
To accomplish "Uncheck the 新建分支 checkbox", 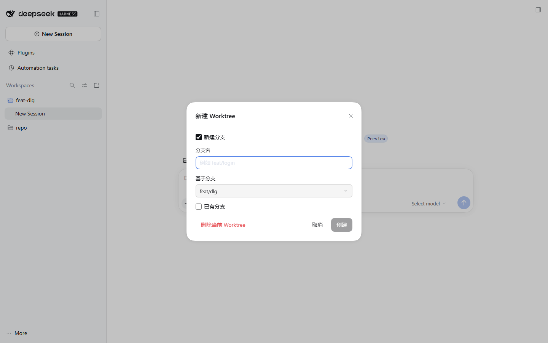I will pyautogui.click(x=199, y=137).
